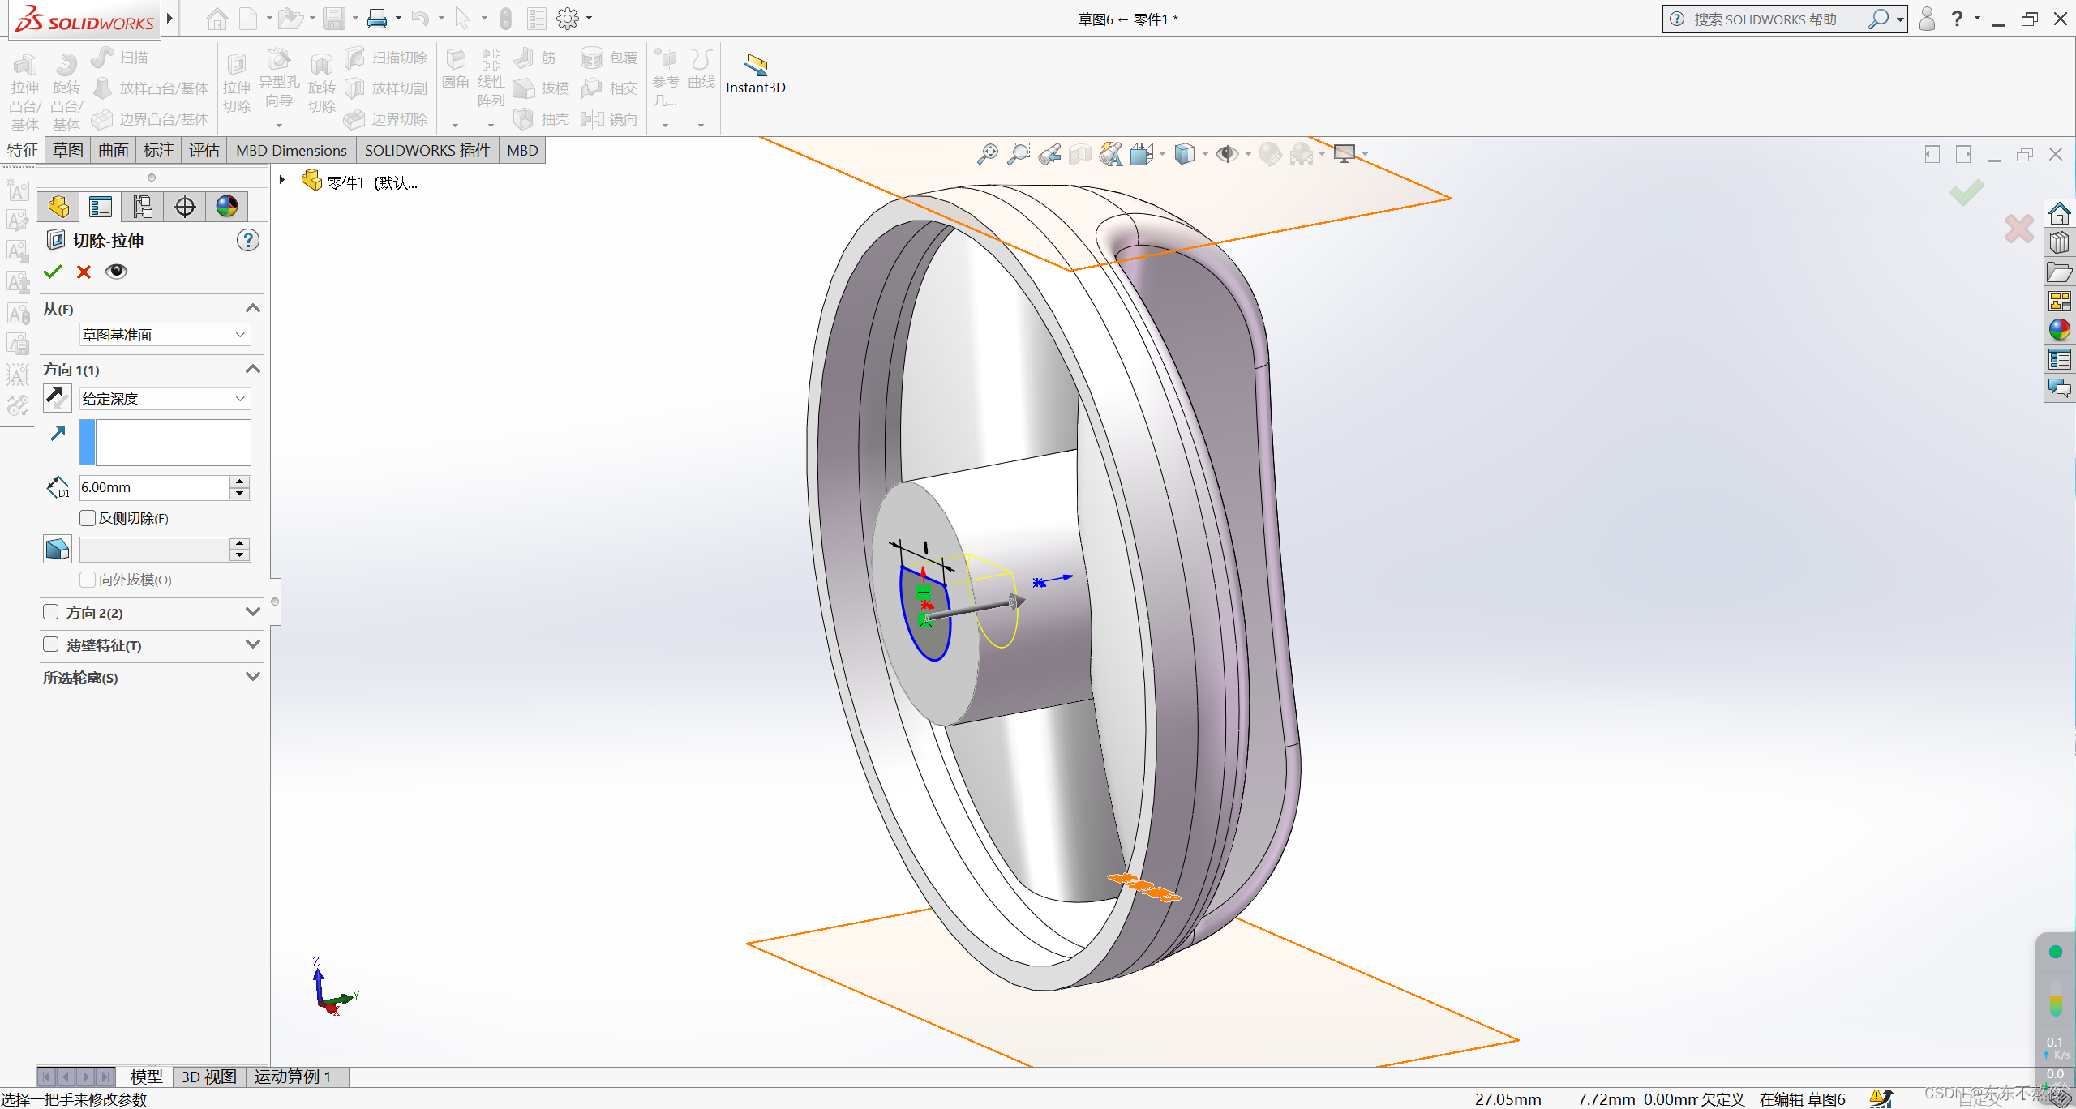The height and width of the screenshot is (1109, 2076).
Task: Switch to the 模型 bottom tab
Action: (x=147, y=1077)
